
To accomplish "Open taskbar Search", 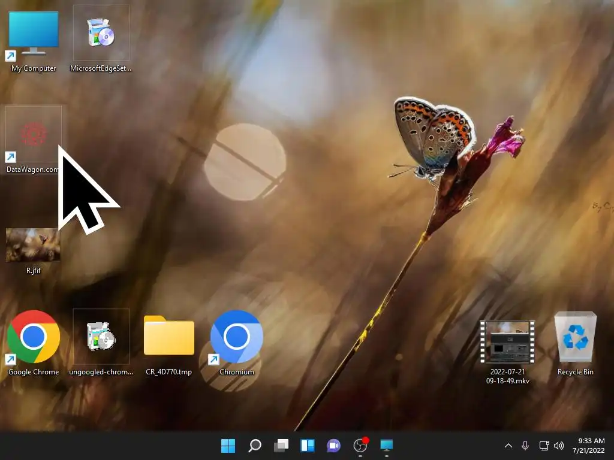I will (x=254, y=446).
